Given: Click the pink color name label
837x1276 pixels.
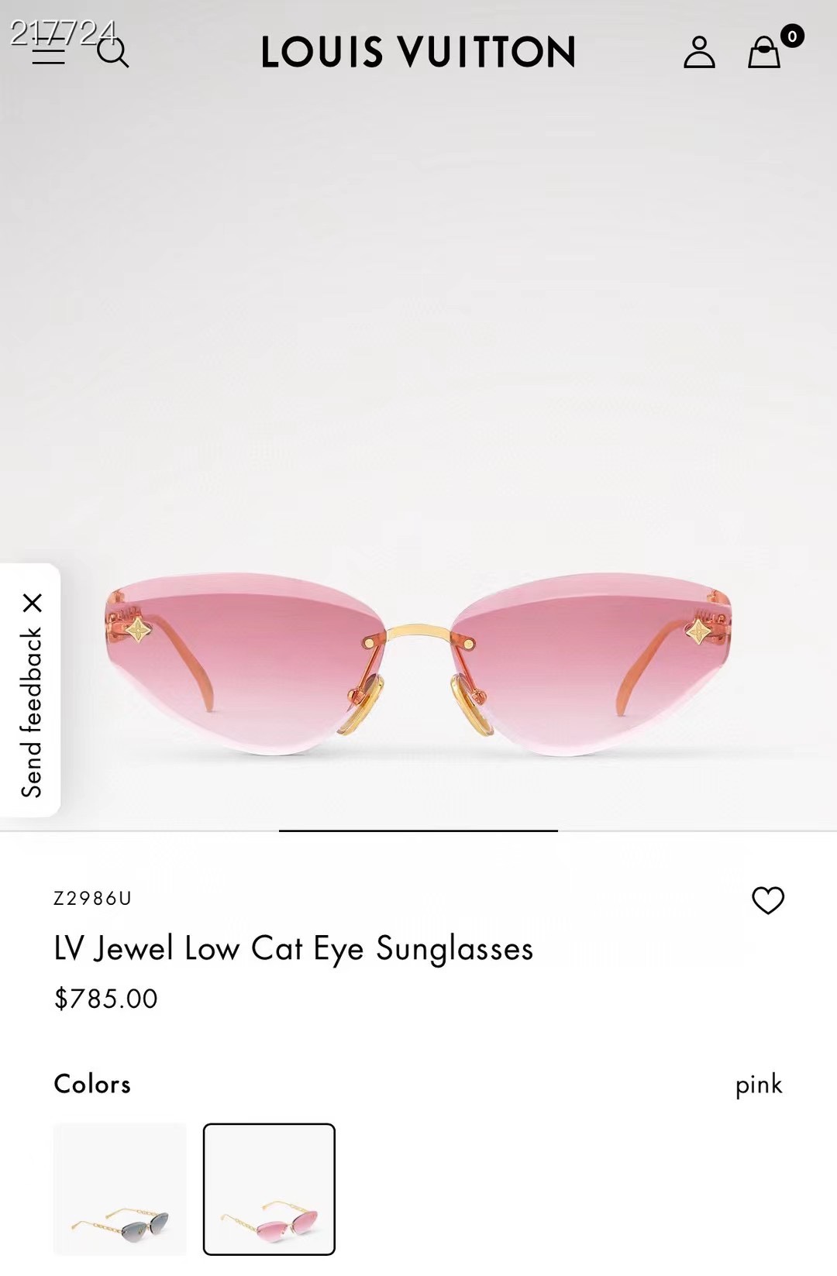Looking at the screenshot, I should [759, 1085].
